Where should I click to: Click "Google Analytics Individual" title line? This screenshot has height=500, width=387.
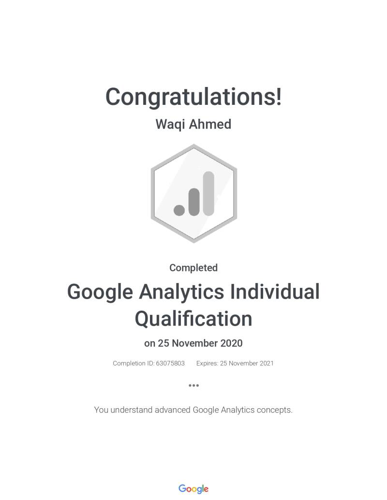point(193,292)
